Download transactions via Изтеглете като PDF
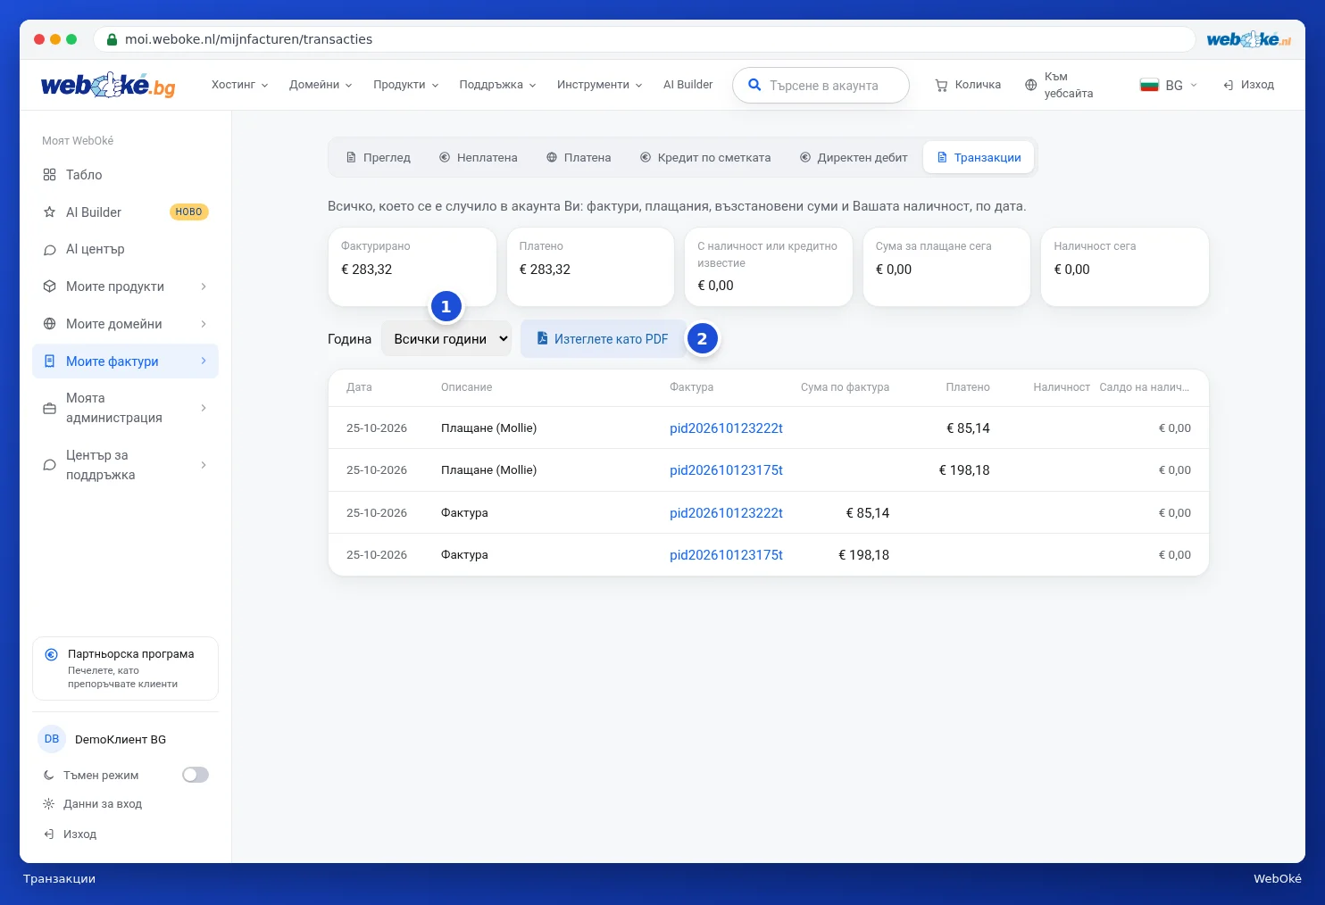 tap(603, 339)
